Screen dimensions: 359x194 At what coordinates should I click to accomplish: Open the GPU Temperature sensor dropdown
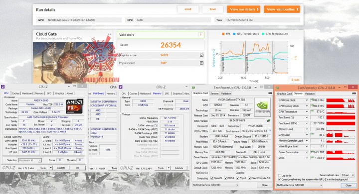pyautogui.click(x=307, y=112)
